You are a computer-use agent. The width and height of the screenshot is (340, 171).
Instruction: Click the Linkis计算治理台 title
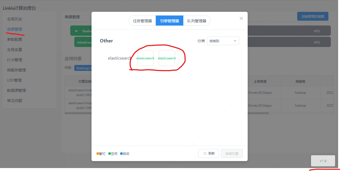[x=19, y=8]
